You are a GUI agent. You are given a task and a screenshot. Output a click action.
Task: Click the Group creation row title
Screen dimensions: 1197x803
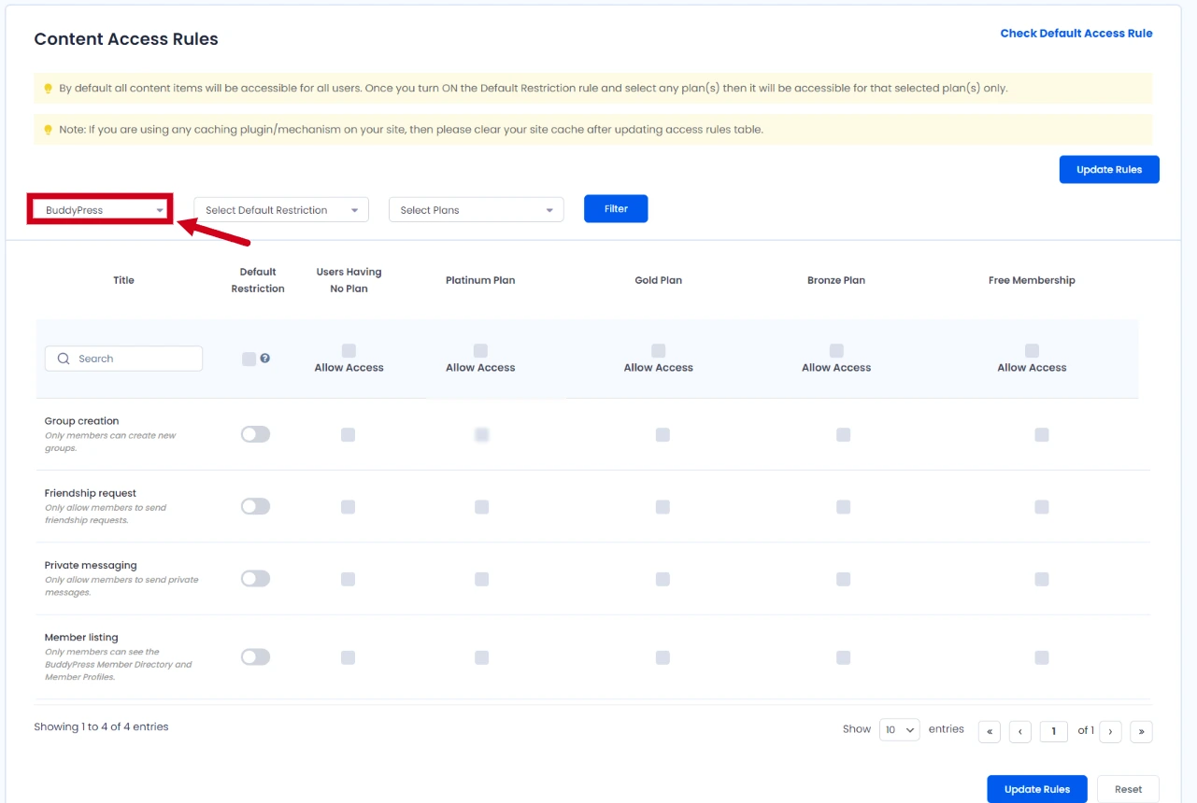pyautogui.click(x=82, y=421)
